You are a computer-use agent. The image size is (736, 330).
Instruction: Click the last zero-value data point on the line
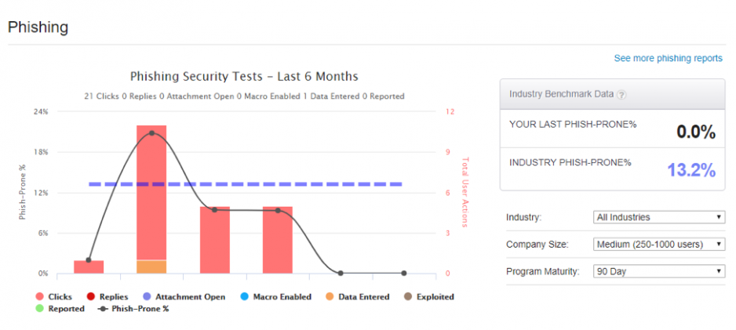point(403,273)
